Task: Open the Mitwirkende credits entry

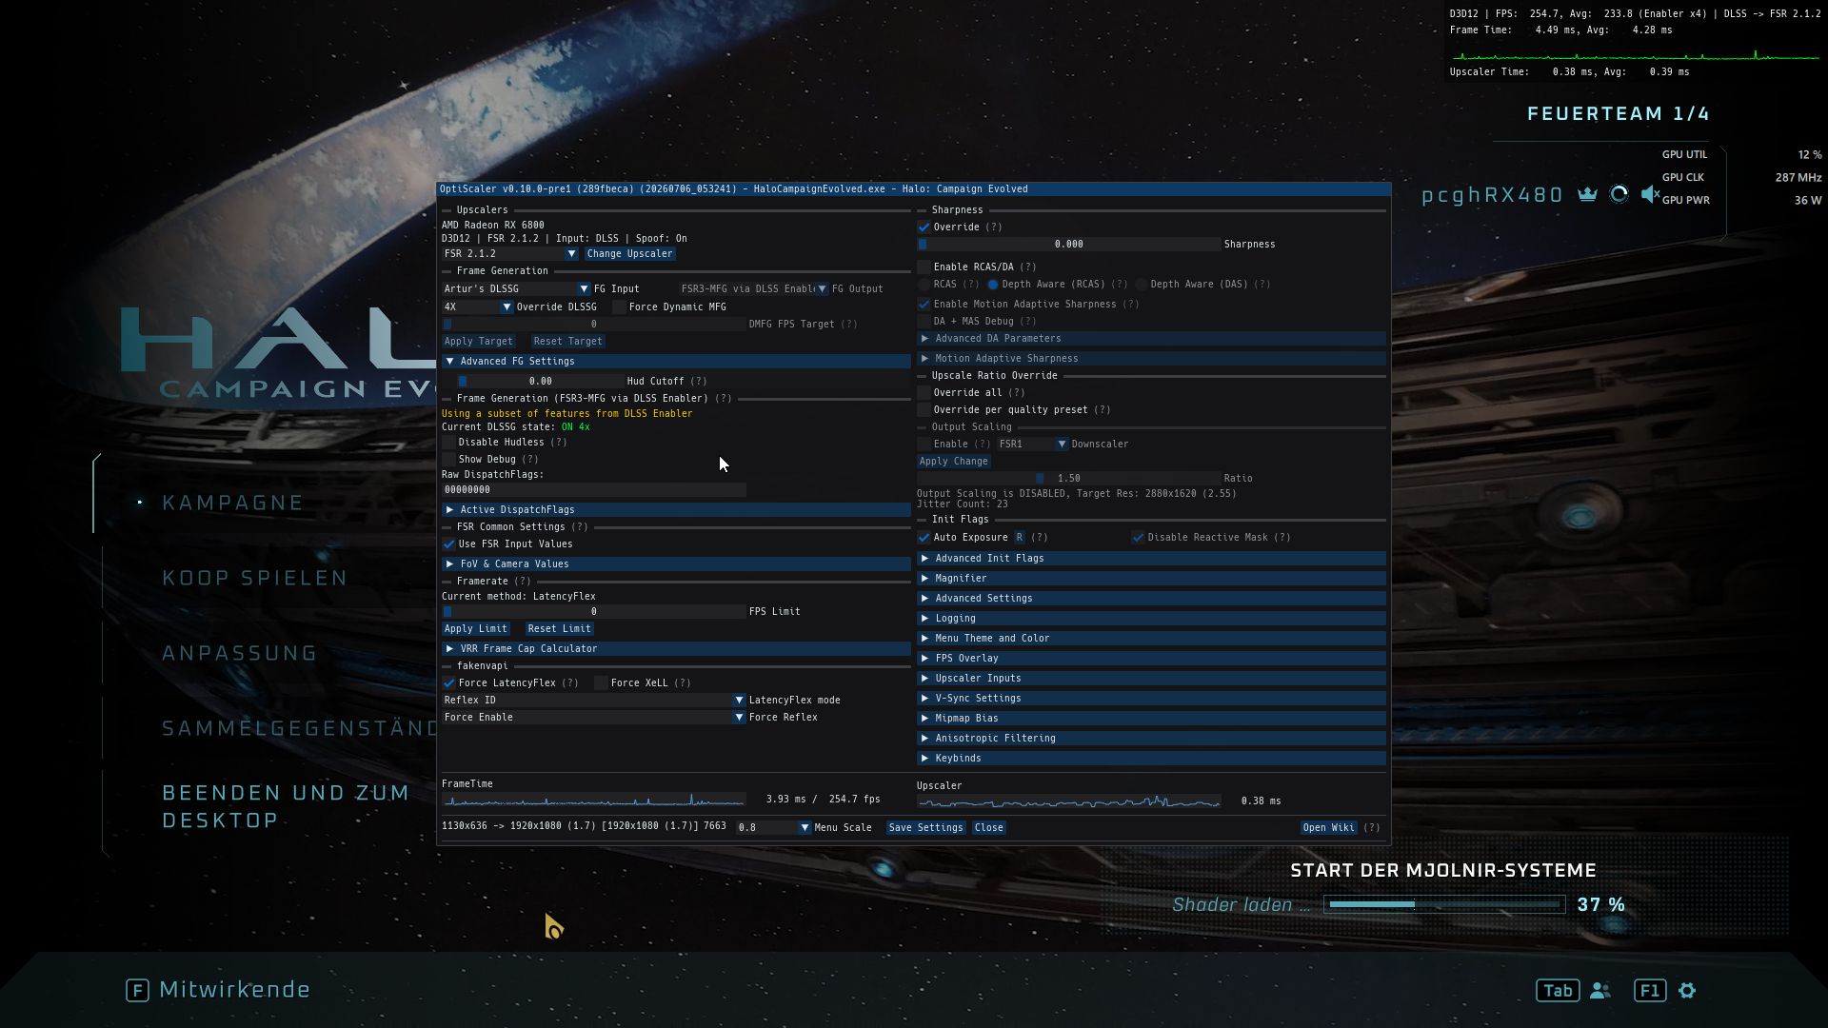Action: (234, 990)
